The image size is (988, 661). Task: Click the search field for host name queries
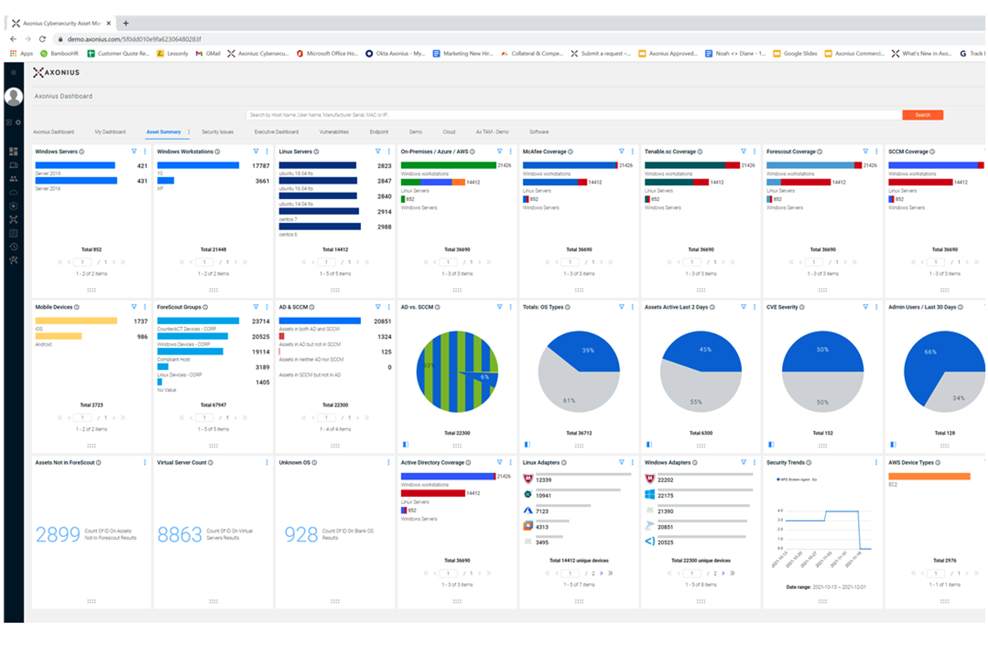coord(528,115)
